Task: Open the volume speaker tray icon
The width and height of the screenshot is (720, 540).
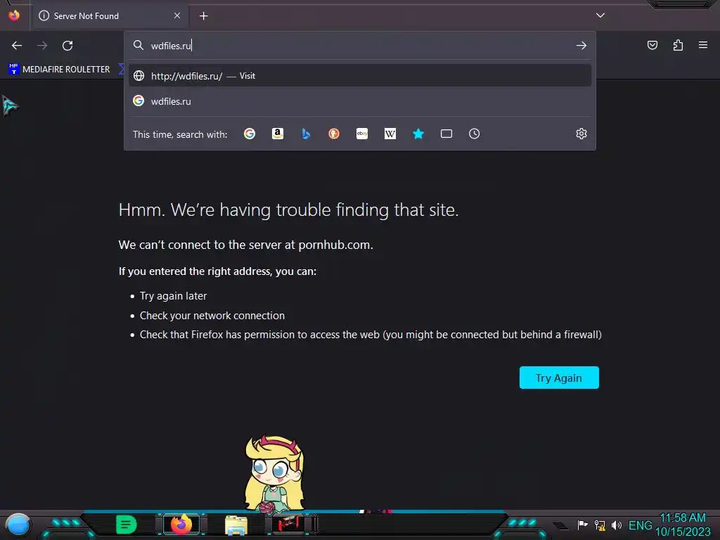Action: pyautogui.click(x=617, y=525)
